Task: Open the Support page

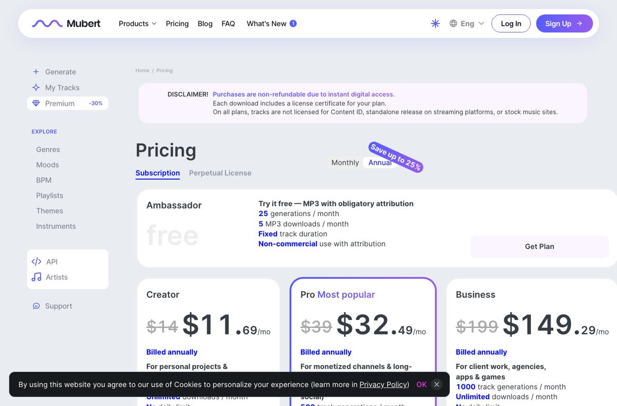Action: [59, 306]
